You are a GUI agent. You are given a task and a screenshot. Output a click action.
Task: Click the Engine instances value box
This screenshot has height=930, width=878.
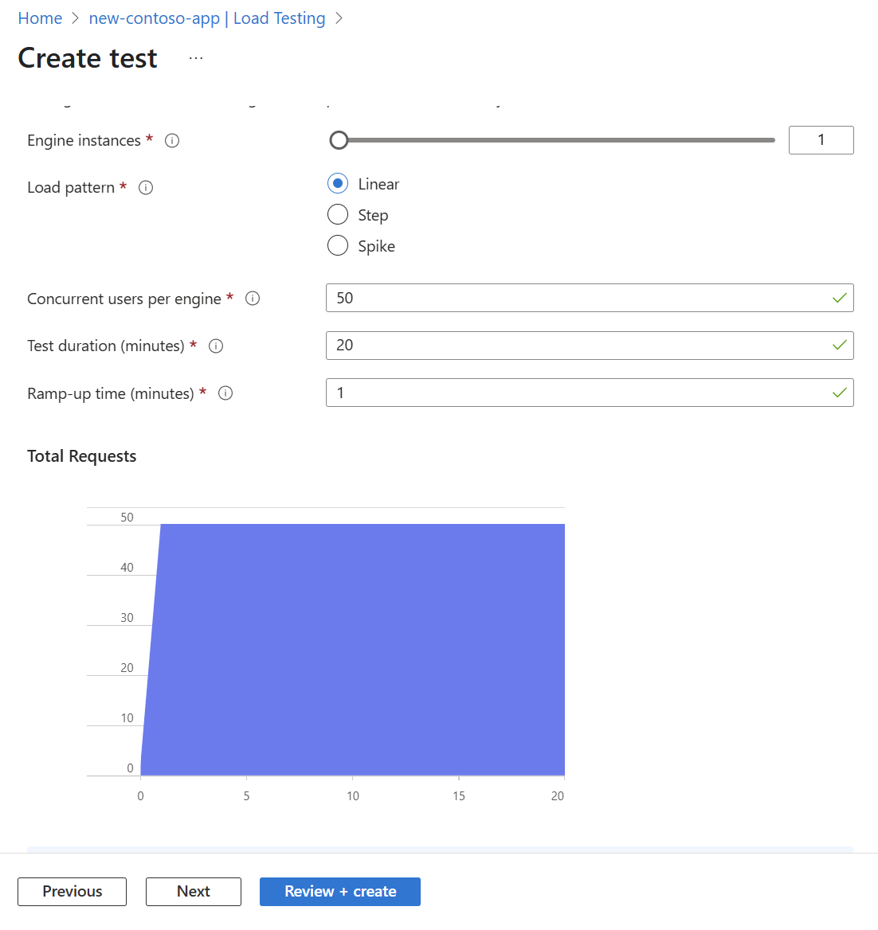click(x=821, y=140)
